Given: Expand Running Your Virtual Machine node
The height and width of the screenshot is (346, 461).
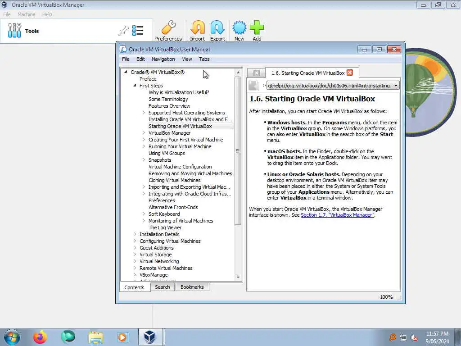Looking at the screenshot, I should [144, 146].
